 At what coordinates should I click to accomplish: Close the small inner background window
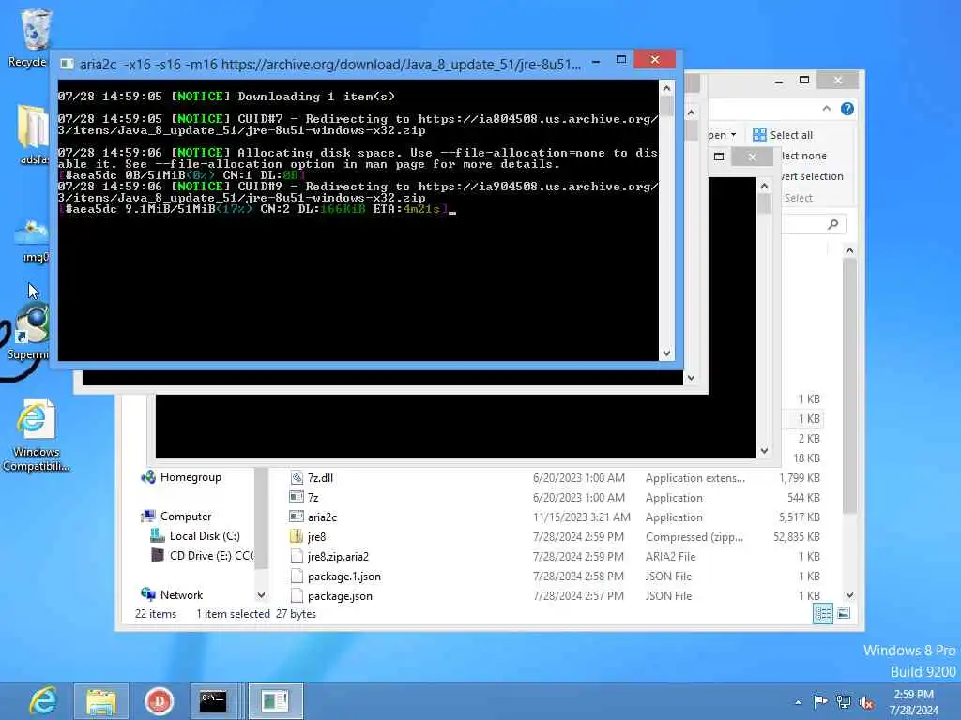[752, 157]
